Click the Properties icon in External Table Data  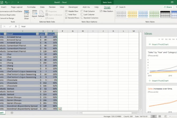tap(47, 11)
